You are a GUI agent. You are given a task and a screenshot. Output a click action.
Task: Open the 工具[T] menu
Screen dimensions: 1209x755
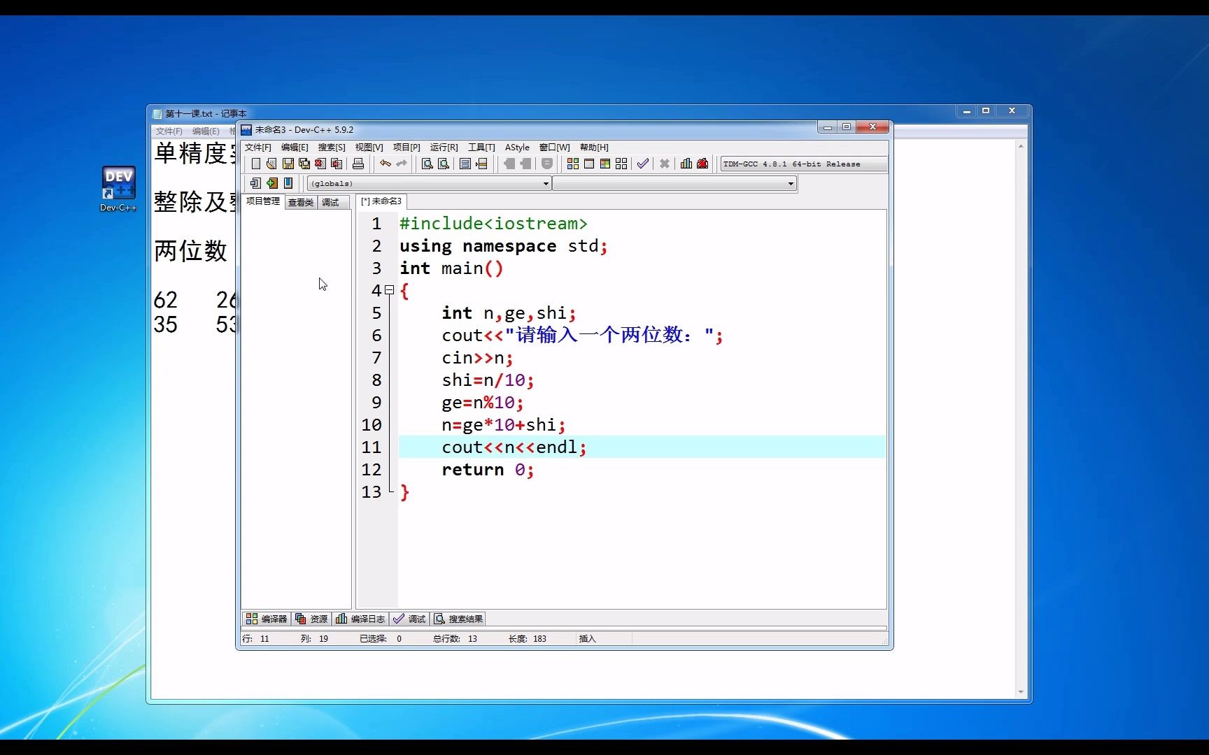(x=481, y=148)
